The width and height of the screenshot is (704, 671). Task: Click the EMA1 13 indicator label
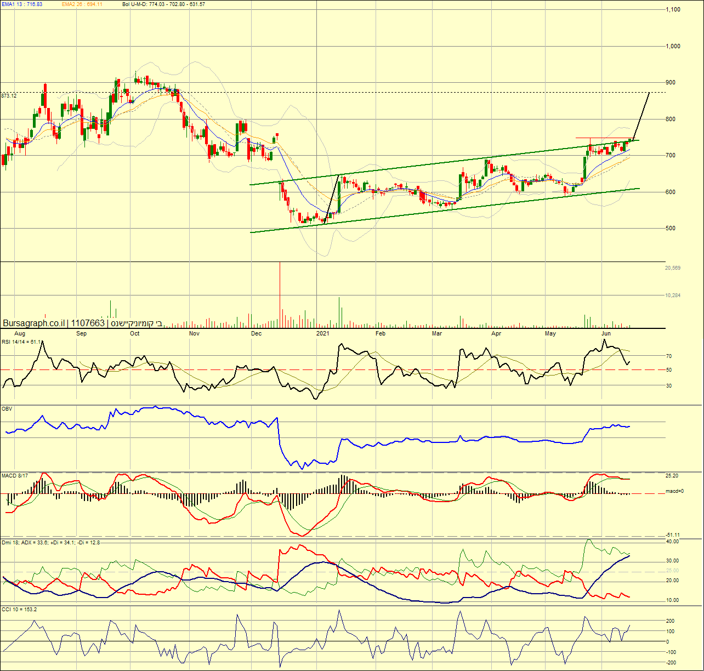pos(22,4)
